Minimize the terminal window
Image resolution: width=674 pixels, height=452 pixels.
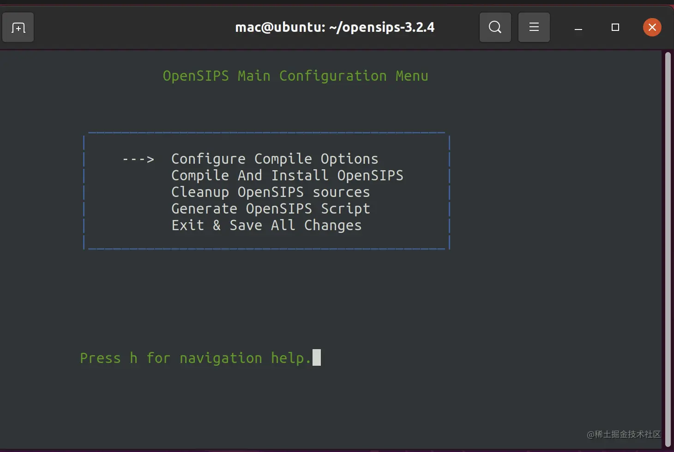578,28
